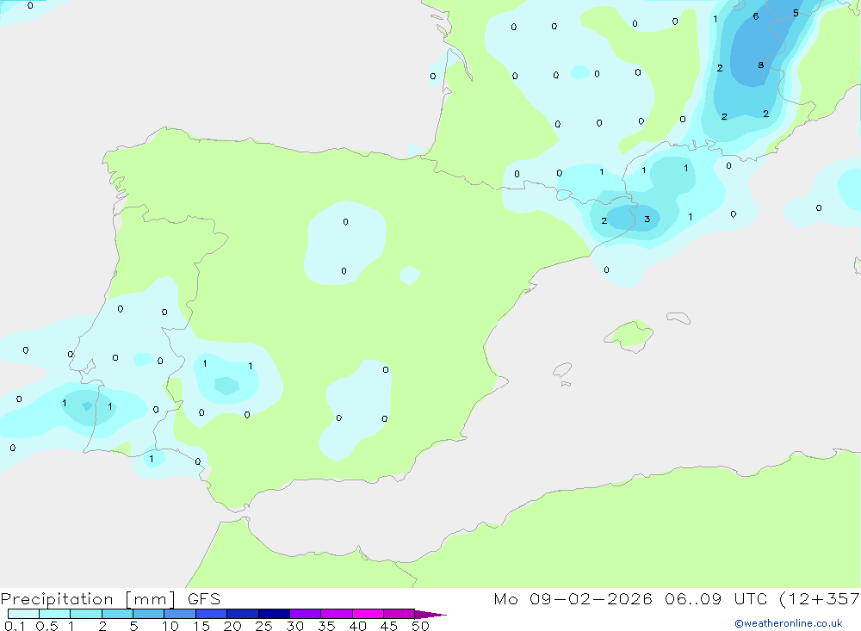Pick the 10–15 mm blue legend swatch
Viewport: 861px width, 631px height.
pyautogui.click(x=180, y=614)
